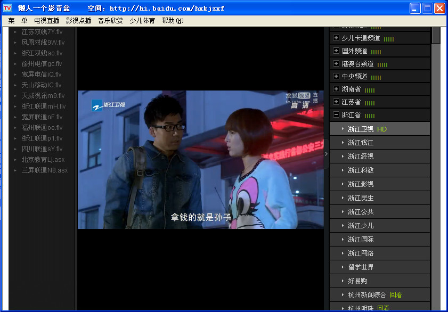The width and height of the screenshot is (448, 312).
Task: Click the TV app icon in title bar
Action: pos(7,8)
